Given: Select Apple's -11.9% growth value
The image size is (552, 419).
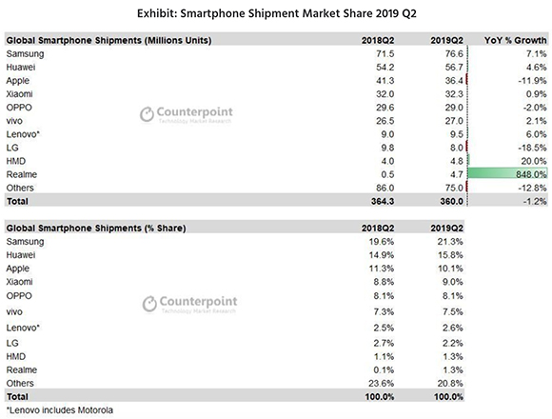Looking at the screenshot, I should [x=532, y=81].
